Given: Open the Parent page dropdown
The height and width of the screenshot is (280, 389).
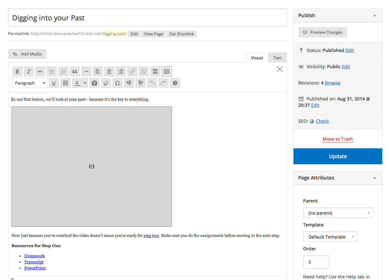Looking at the screenshot, I should click(338, 213).
